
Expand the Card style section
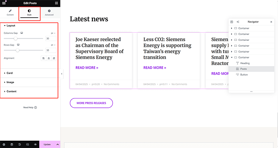click(x=10, y=73)
